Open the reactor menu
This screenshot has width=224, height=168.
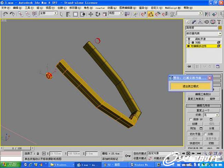100,8
